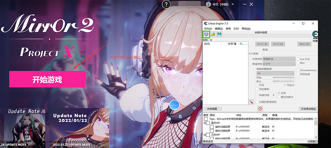331x148 pixels.
Task: Open the 文件(F) menu
Action: (x=207, y=29)
